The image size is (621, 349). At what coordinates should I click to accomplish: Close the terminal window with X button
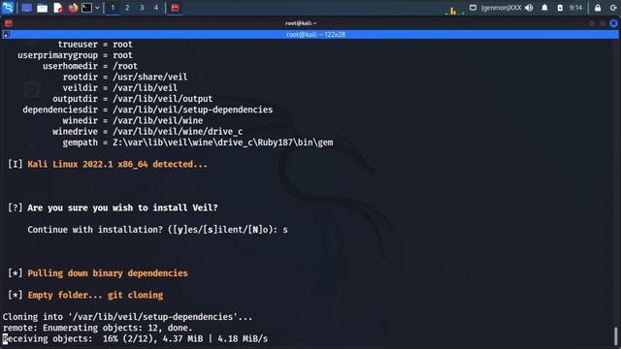click(x=613, y=23)
